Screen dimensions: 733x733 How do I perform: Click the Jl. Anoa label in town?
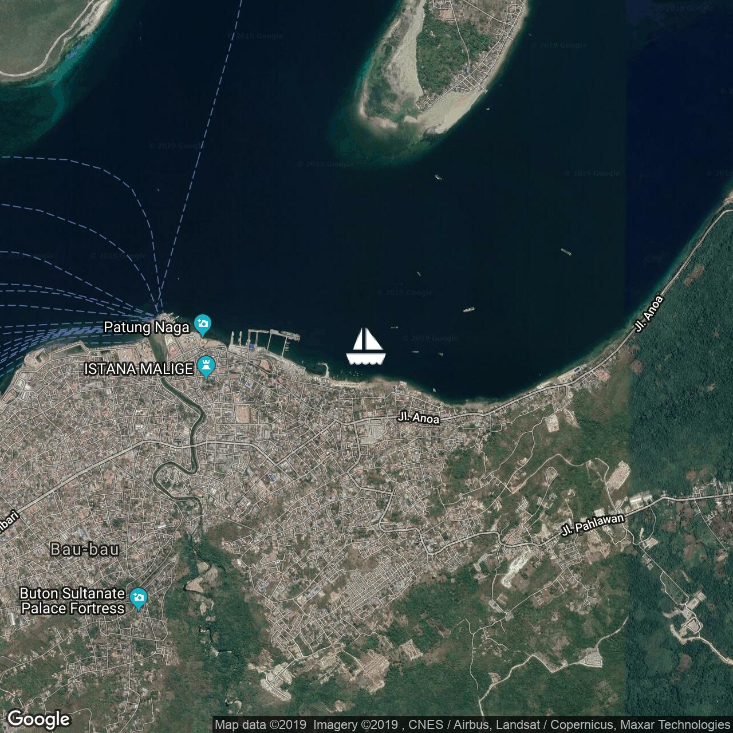click(x=419, y=418)
